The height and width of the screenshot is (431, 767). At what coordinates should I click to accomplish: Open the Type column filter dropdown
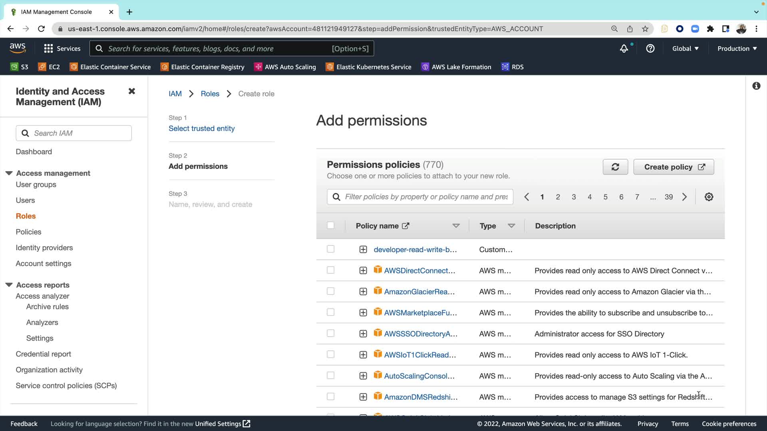511,226
